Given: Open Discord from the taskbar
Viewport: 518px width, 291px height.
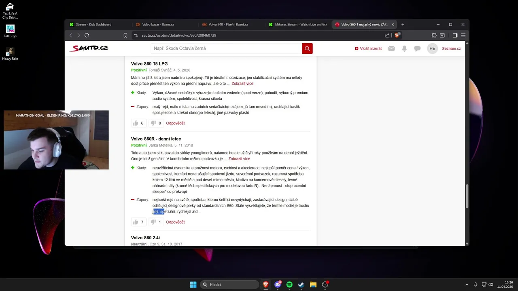Looking at the screenshot, I should point(278,285).
